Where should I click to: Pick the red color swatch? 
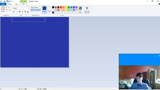click(x=61, y=7)
